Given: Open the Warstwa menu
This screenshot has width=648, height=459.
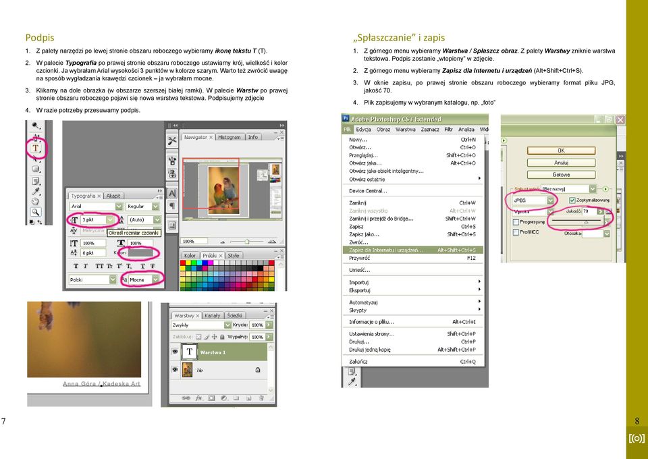Looking at the screenshot, I should pos(406,130).
